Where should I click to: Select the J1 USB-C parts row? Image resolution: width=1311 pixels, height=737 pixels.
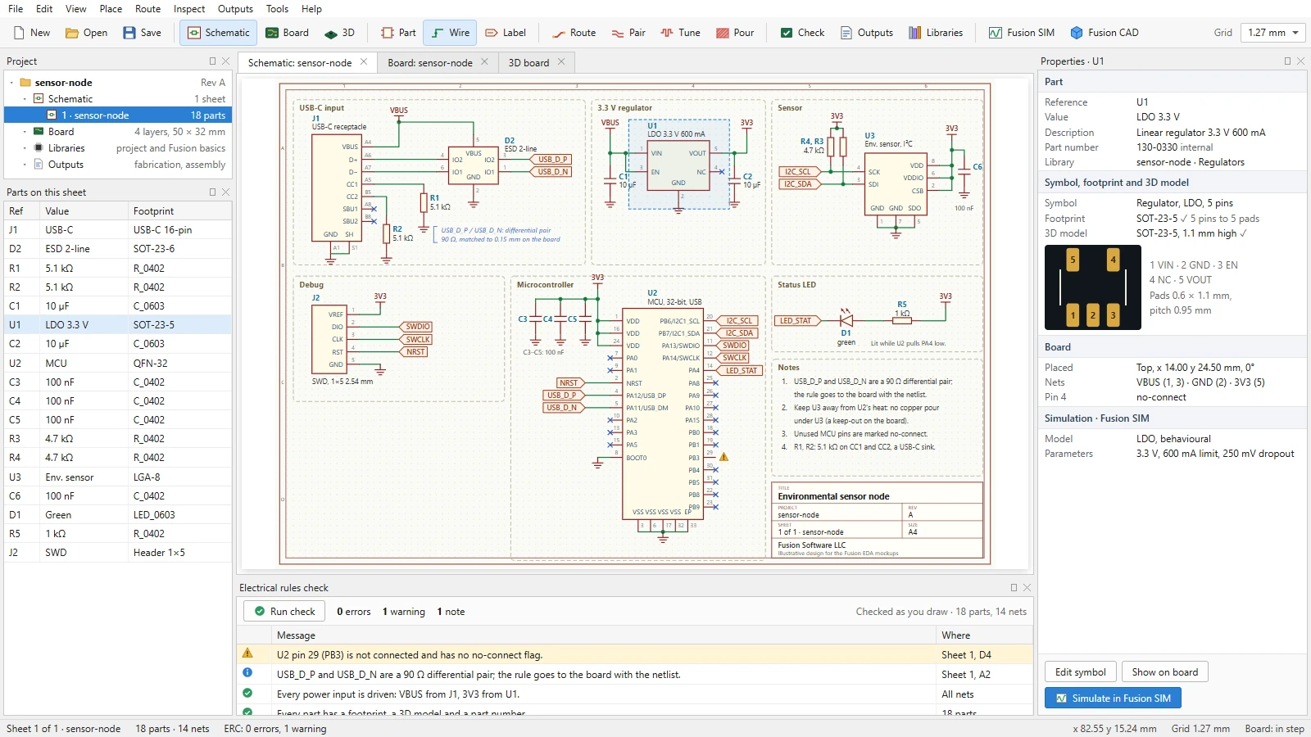pos(118,230)
